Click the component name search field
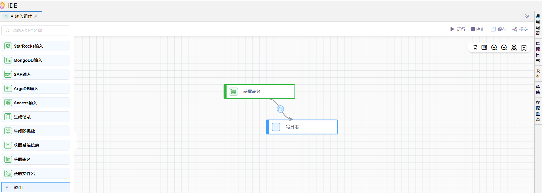Viewport: 542px width, 193px height. click(x=36, y=30)
